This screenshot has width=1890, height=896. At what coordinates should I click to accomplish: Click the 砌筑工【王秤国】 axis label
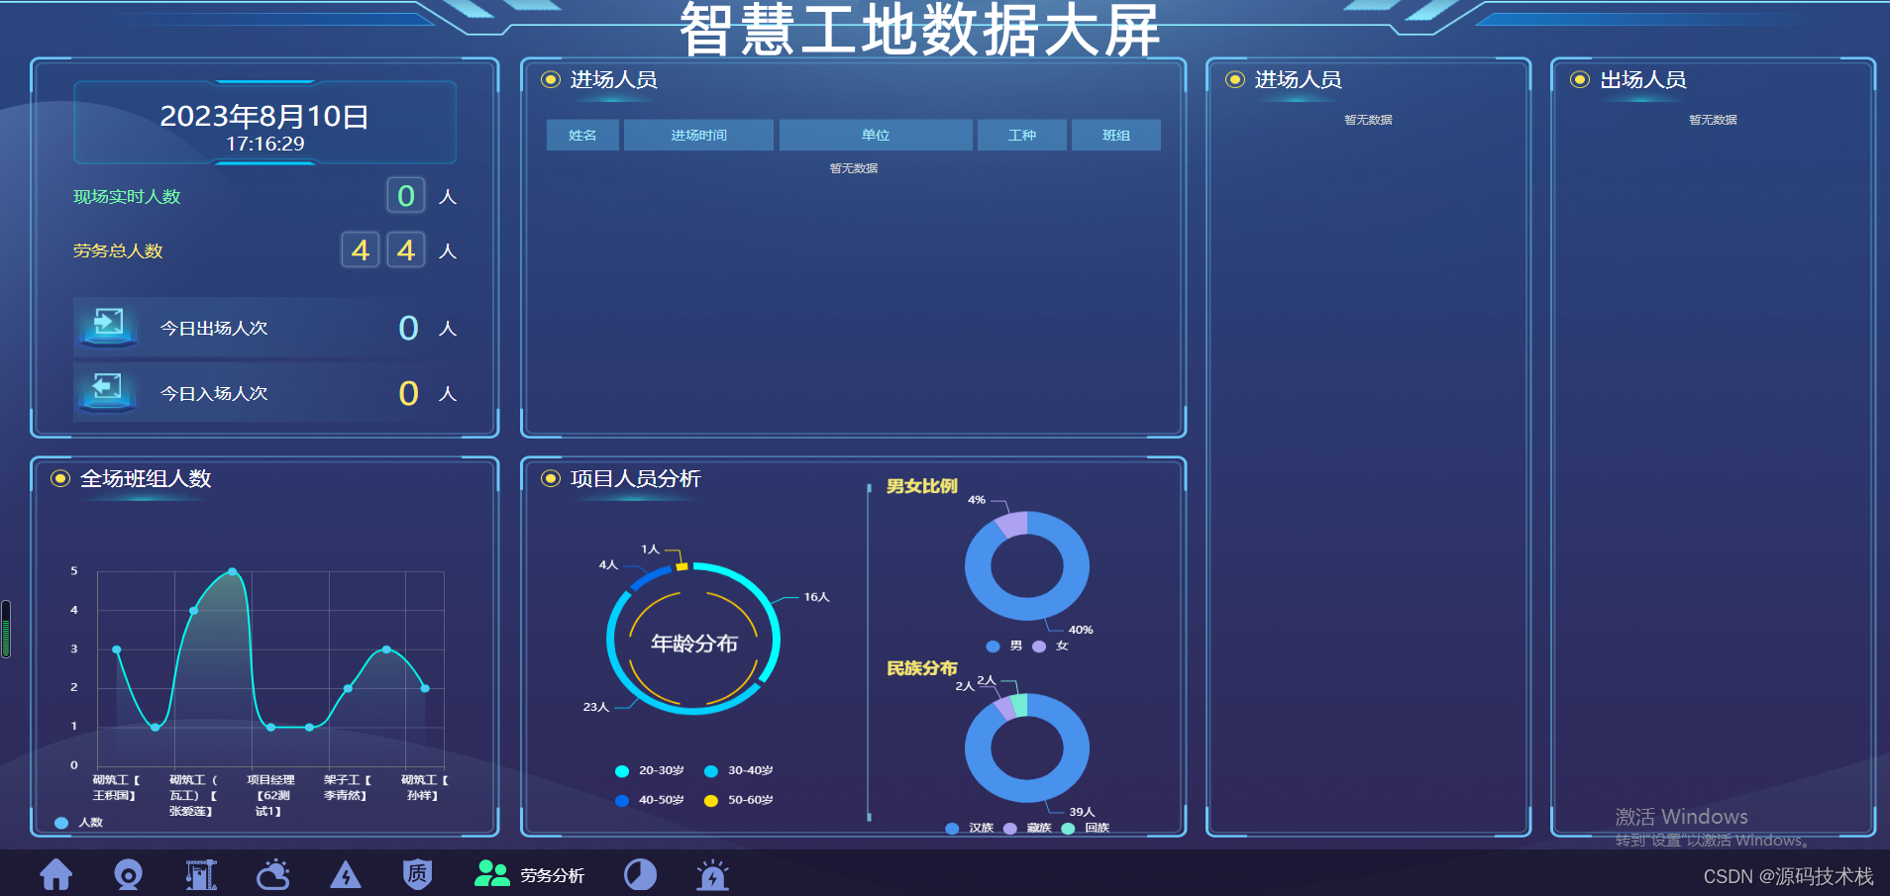(116, 788)
